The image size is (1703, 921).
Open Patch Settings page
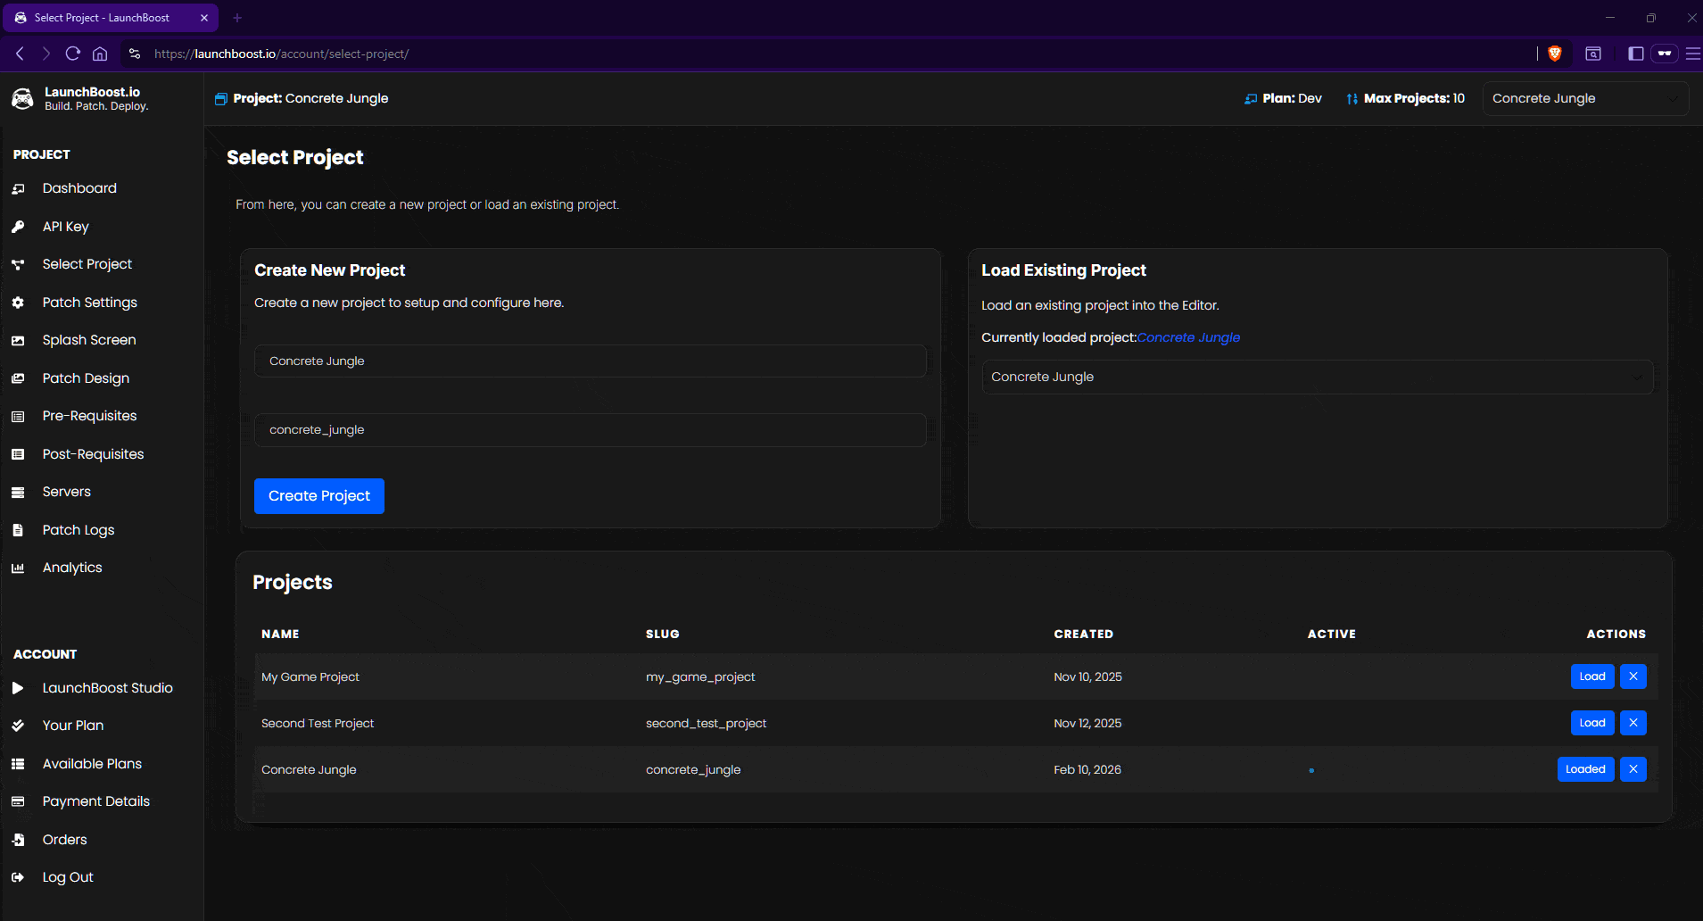pyautogui.click(x=90, y=303)
